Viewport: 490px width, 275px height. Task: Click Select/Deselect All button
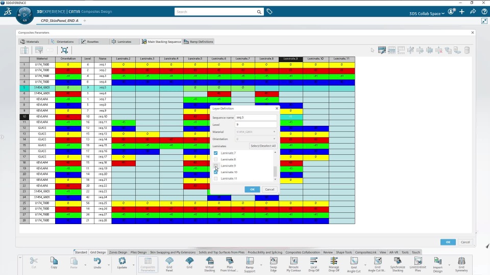point(263,146)
